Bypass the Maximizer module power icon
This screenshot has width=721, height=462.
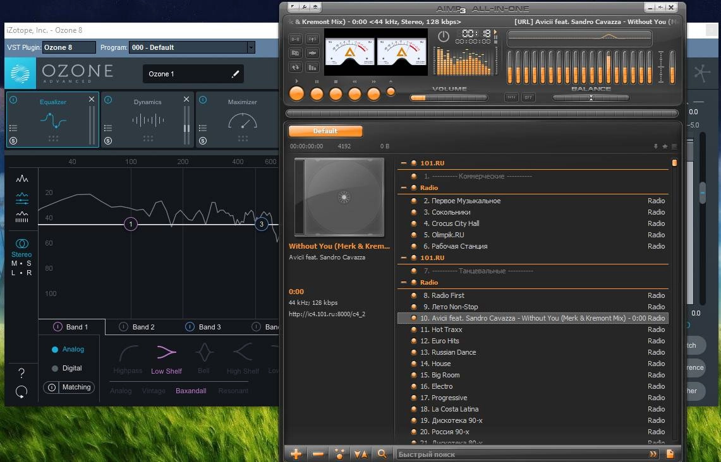pos(203,100)
